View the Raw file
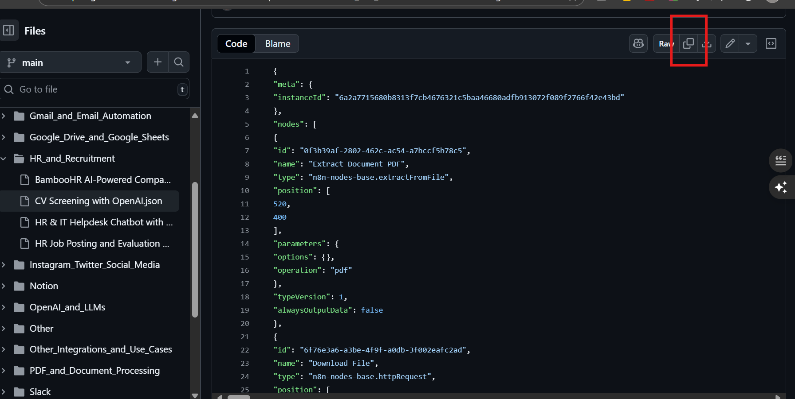 (x=665, y=44)
